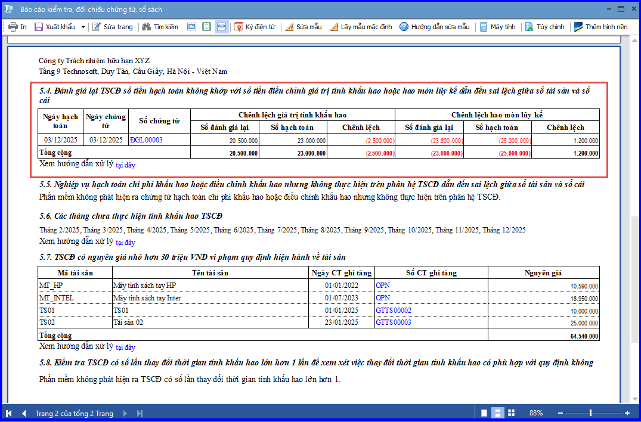Open the Xuất khẩu export dropdown arrow

click(x=83, y=27)
